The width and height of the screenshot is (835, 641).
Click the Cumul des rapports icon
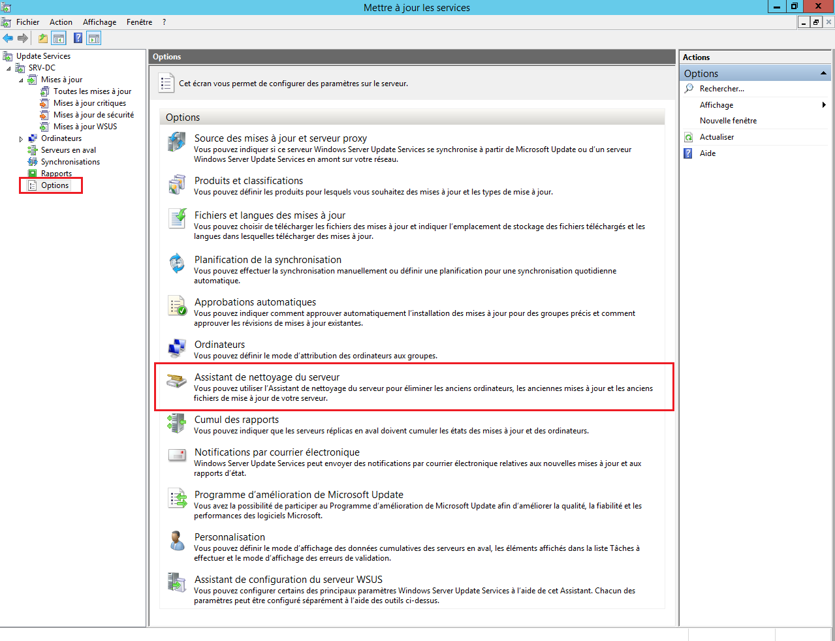point(177,423)
